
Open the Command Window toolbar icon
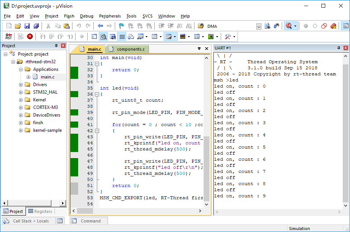point(94,37)
